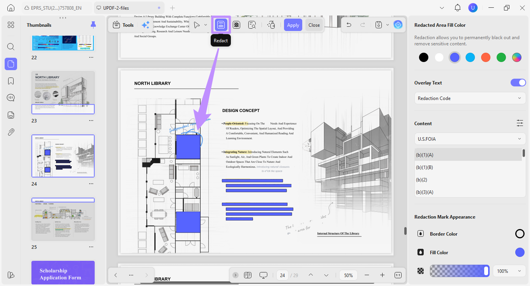Pin the Thumbnails panel
530x286 pixels.
[93, 25]
